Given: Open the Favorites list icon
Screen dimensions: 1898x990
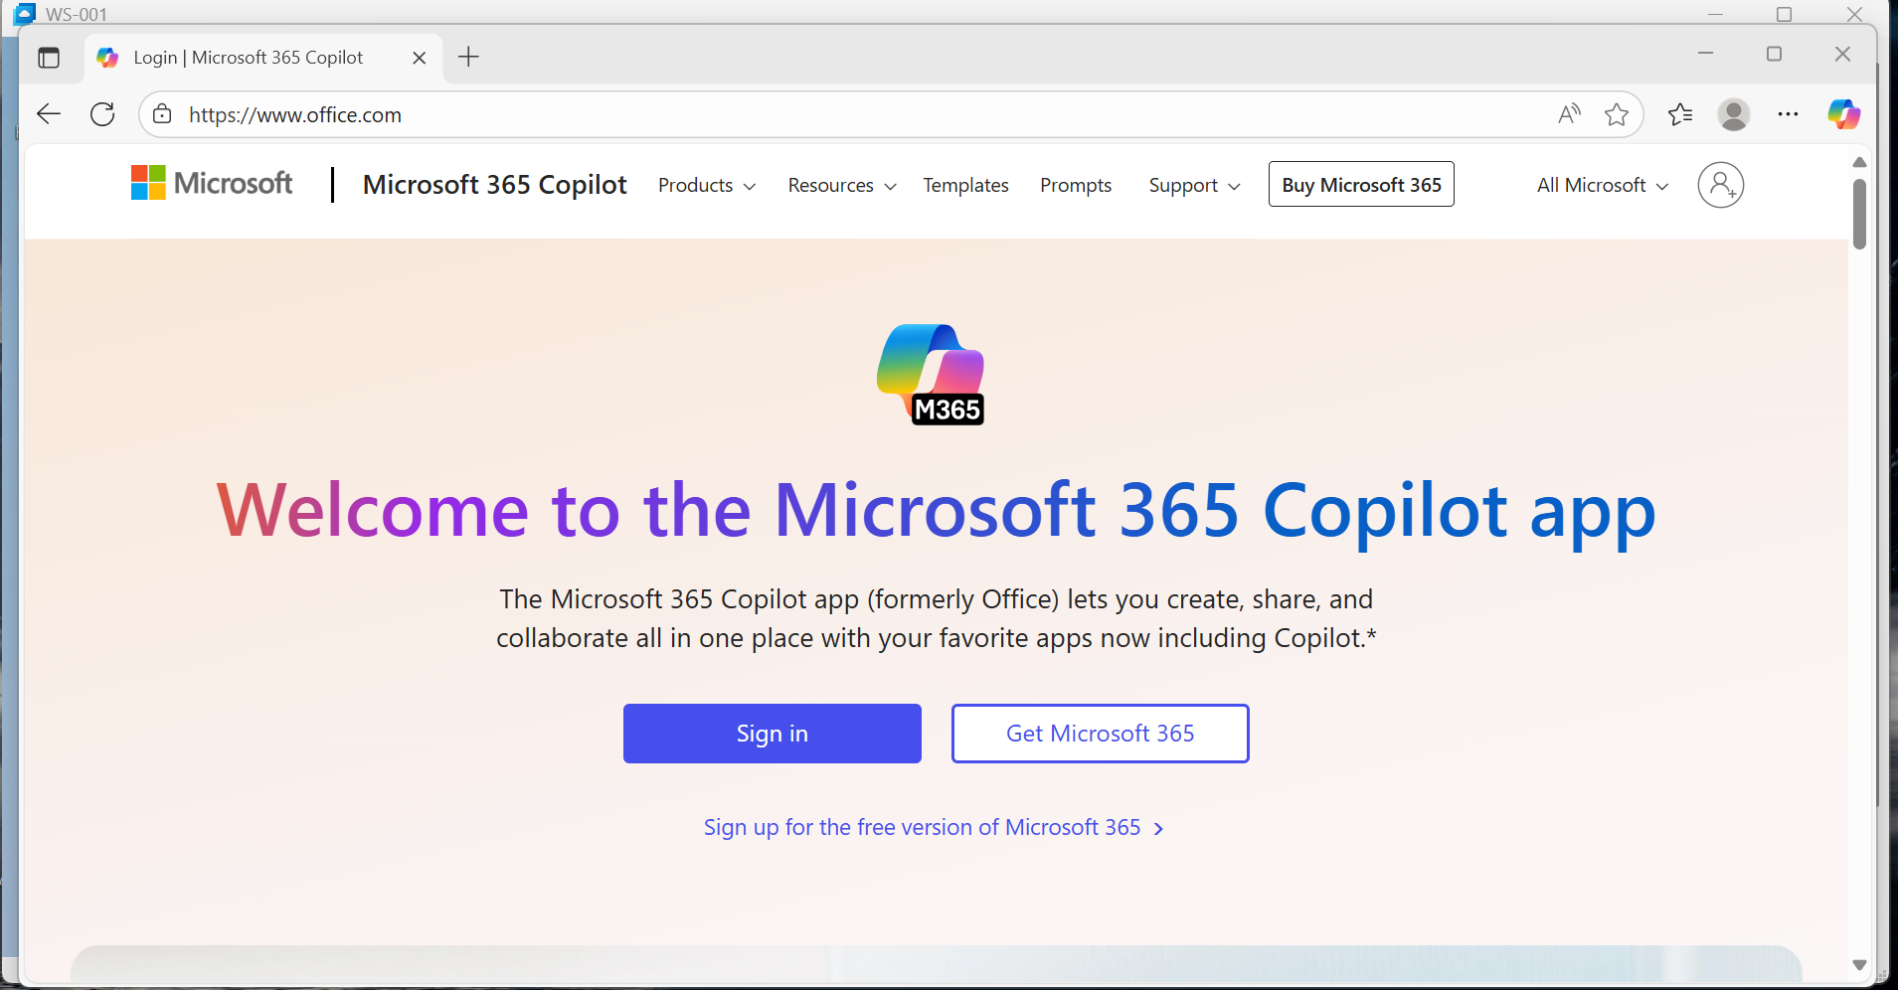Looking at the screenshot, I should (x=1680, y=114).
